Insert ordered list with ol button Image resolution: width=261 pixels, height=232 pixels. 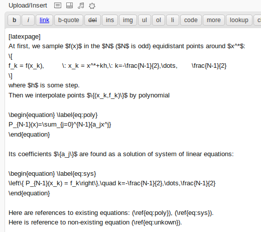point(159,20)
